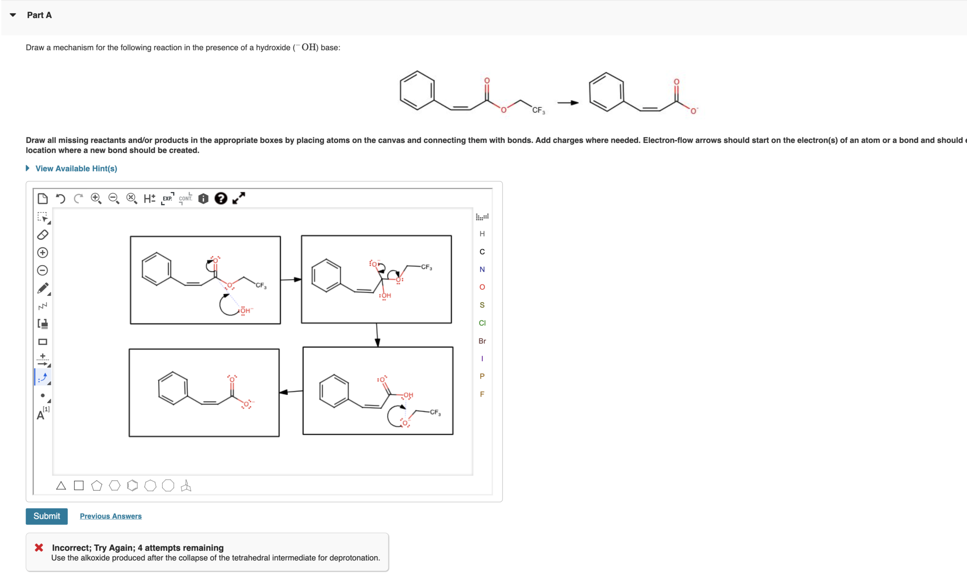This screenshot has width=967, height=586.
Task: Insert a cyclobutane square ring template
Action: (79, 486)
